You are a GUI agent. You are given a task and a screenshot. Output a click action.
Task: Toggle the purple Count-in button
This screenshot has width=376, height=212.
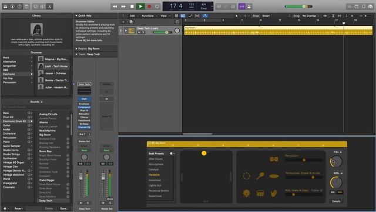[x=242, y=6]
